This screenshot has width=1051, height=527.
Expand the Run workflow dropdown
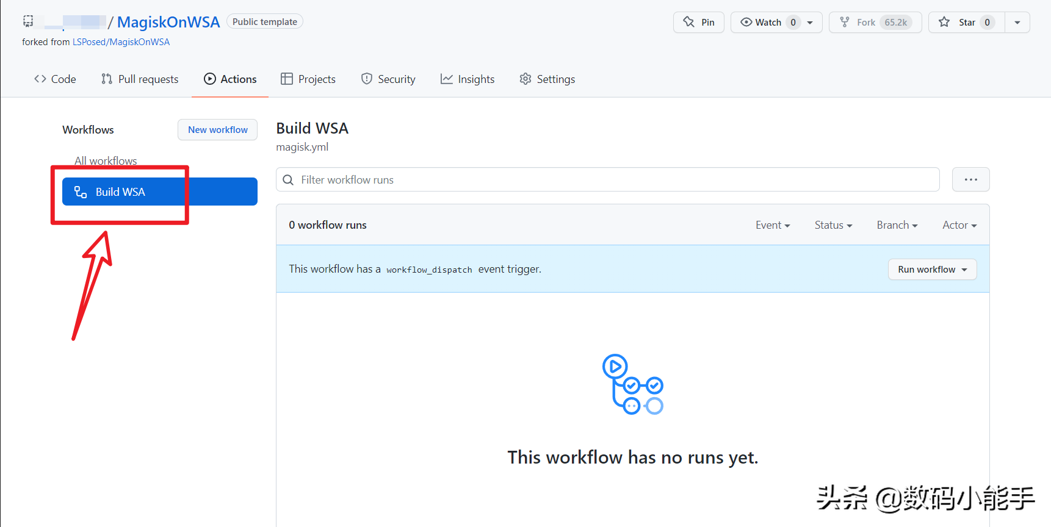[932, 270]
